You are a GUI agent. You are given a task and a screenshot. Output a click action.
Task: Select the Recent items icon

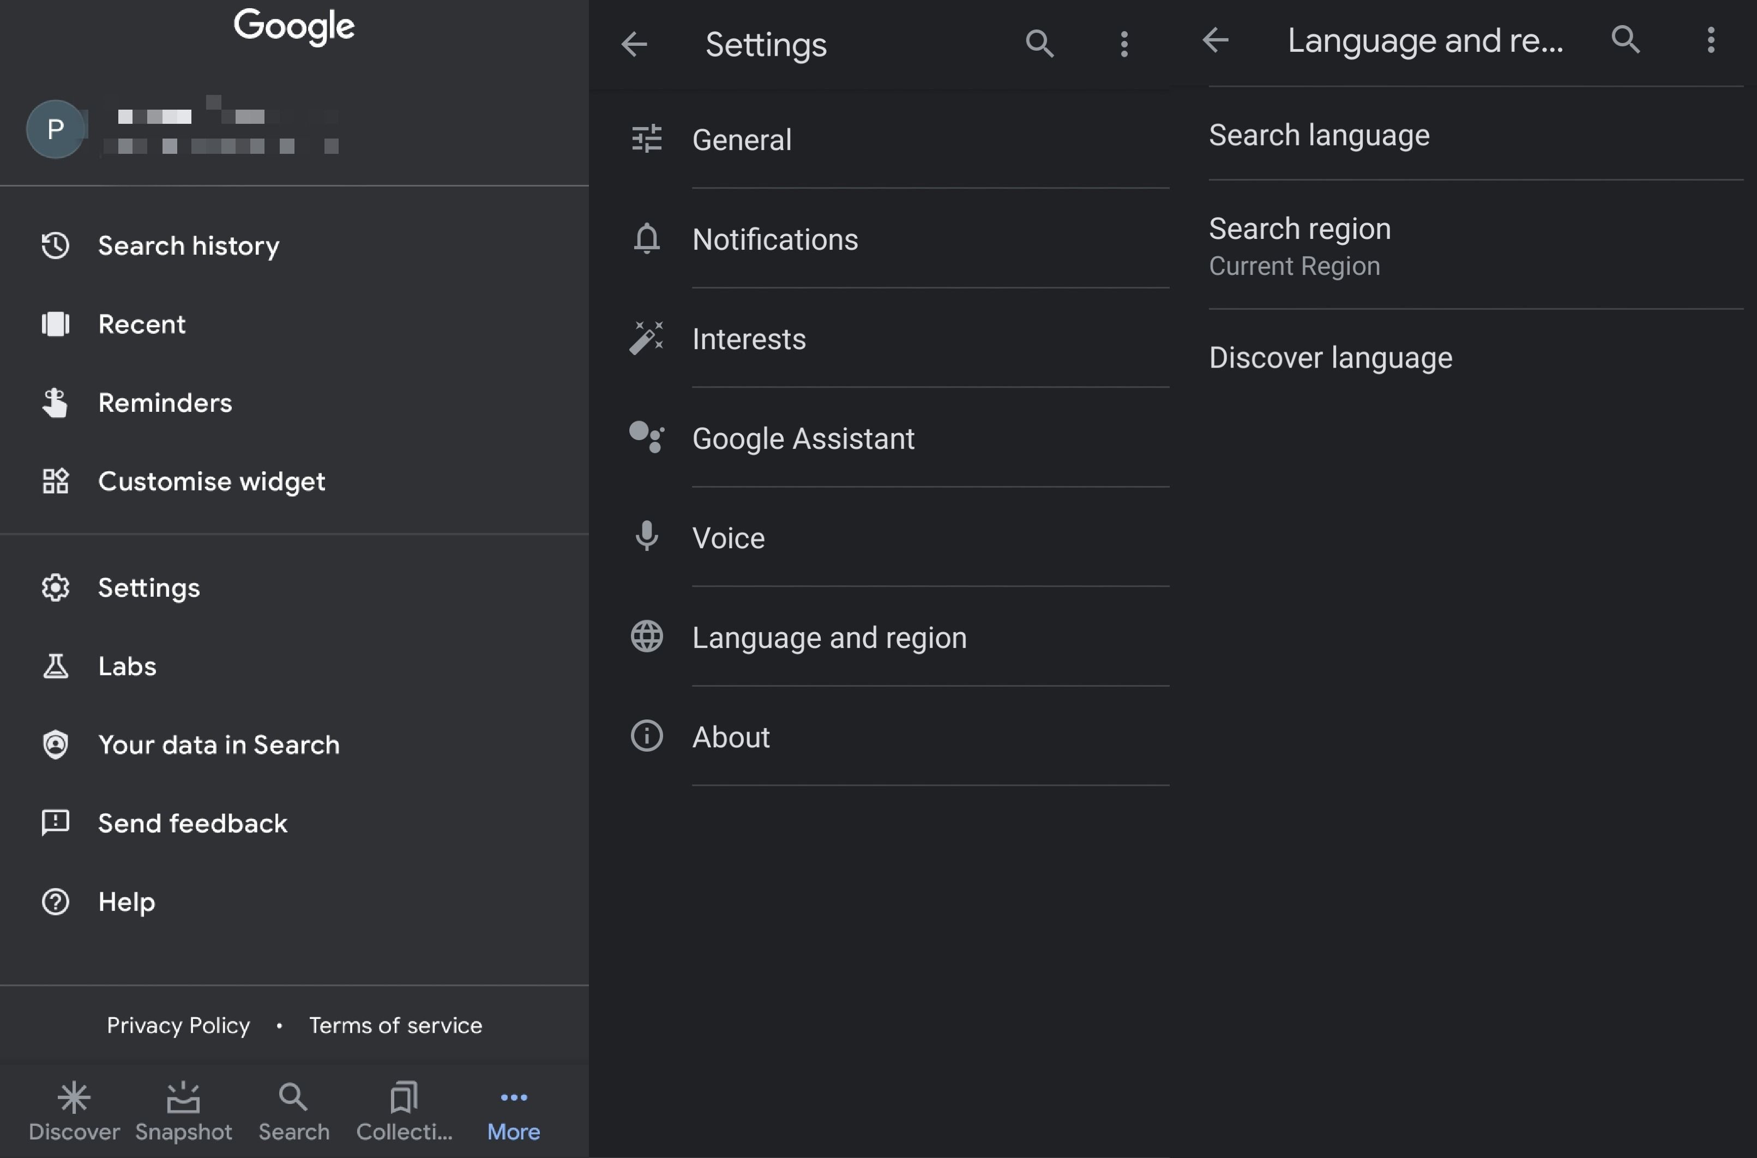(55, 323)
